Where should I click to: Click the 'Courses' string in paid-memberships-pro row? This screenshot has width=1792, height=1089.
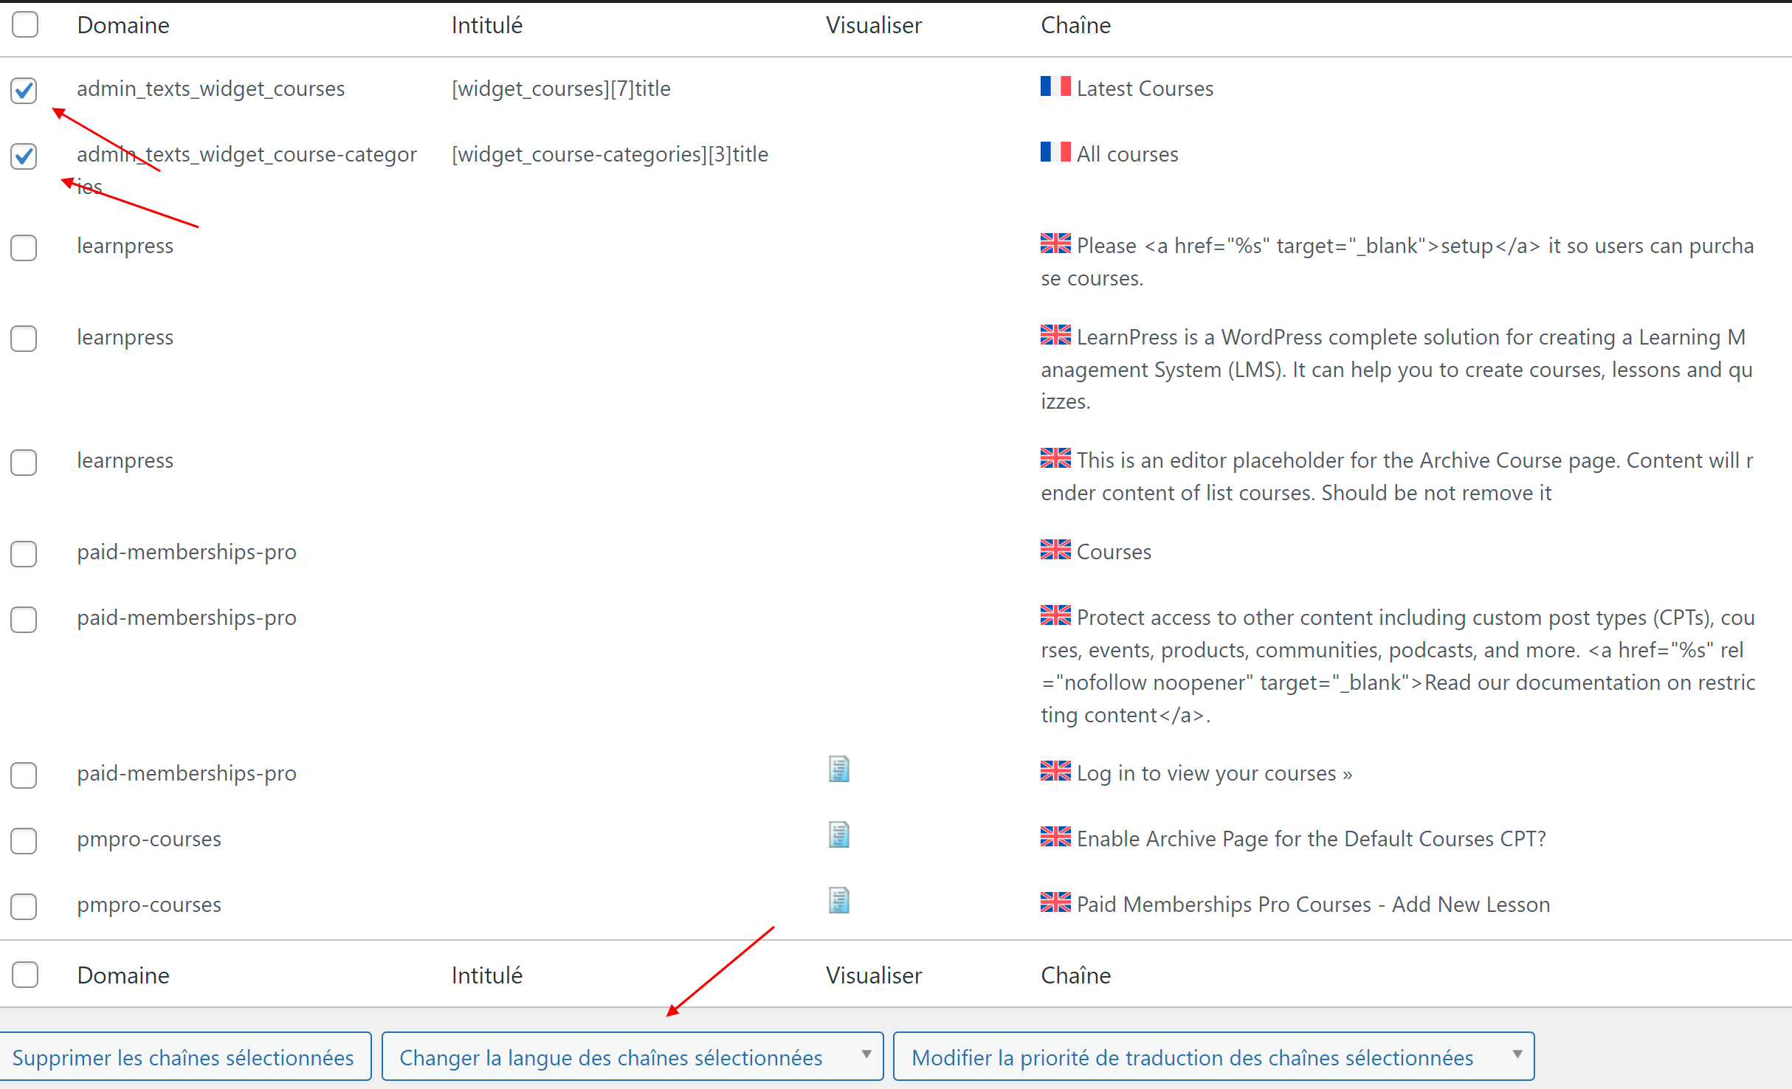coord(1114,552)
